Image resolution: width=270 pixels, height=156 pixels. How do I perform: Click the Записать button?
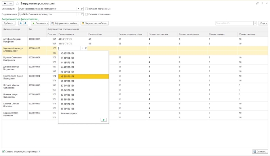click(260, 152)
